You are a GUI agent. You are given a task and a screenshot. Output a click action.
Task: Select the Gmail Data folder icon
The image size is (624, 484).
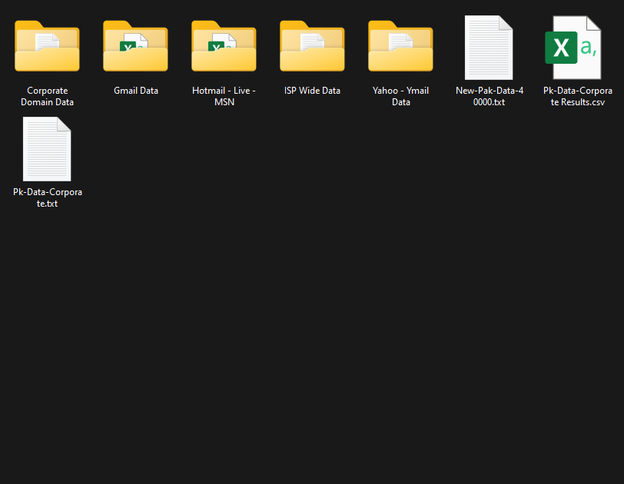(135, 48)
